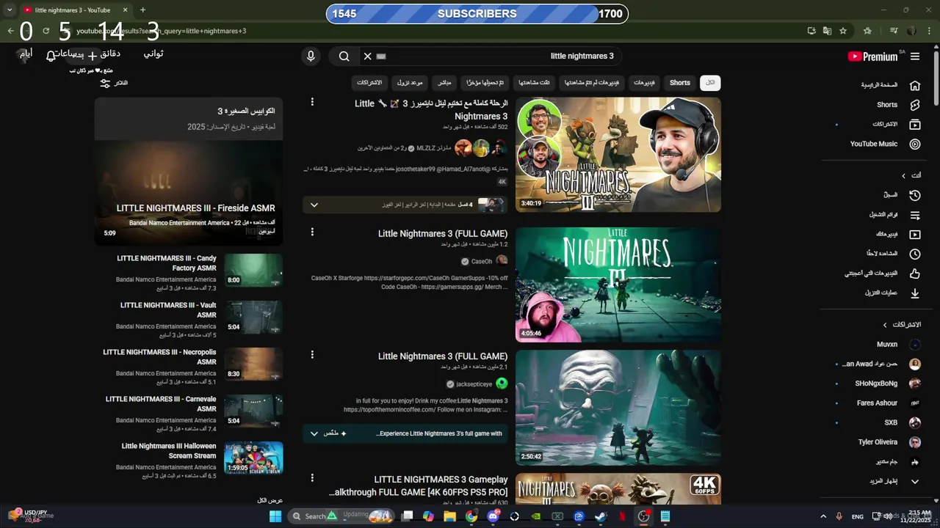Open Necropolis ASMR video title
The image size is (940, 528).
[x=159, y=357]
